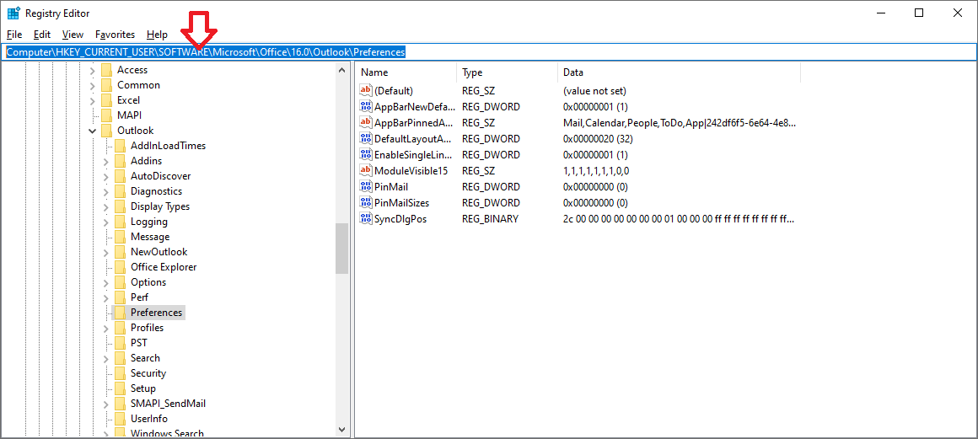
Task: Select the Setup key
Action: [143, 388]
